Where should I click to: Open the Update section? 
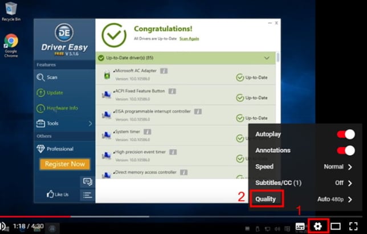coord(50,93)
